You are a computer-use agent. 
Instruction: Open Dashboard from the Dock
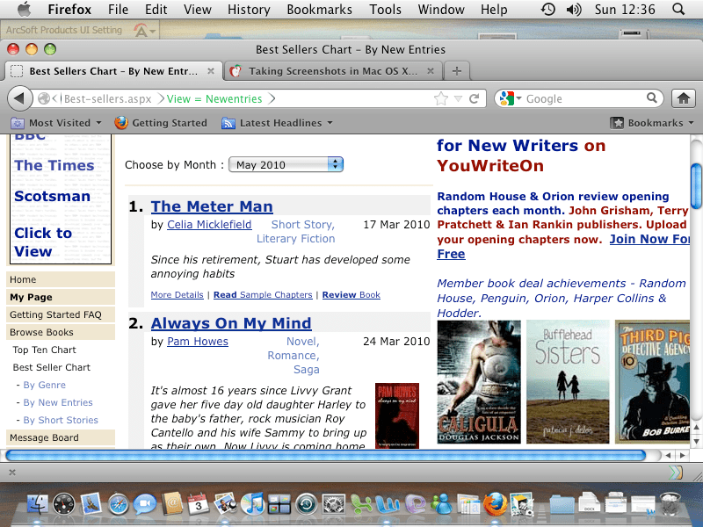(64, 503)
